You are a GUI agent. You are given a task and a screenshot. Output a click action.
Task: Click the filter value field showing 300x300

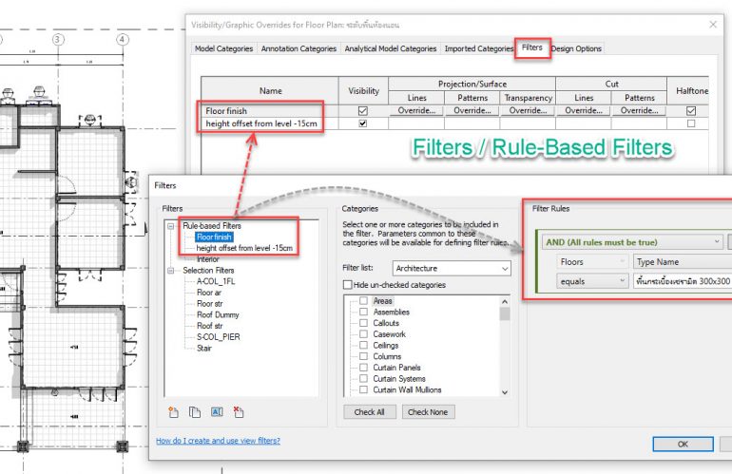tap(683, 281)
